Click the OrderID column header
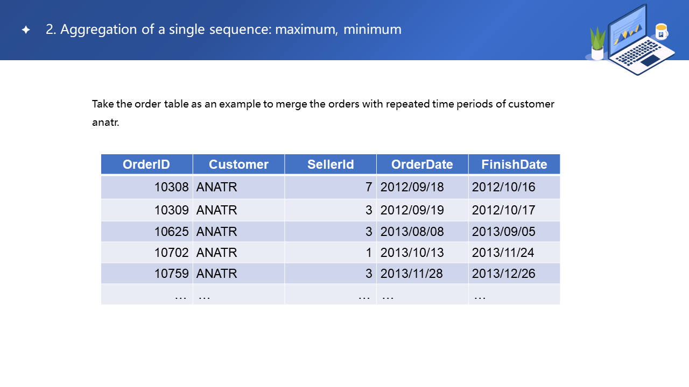Screen dimensions: 689x387 tap(146, 164)
